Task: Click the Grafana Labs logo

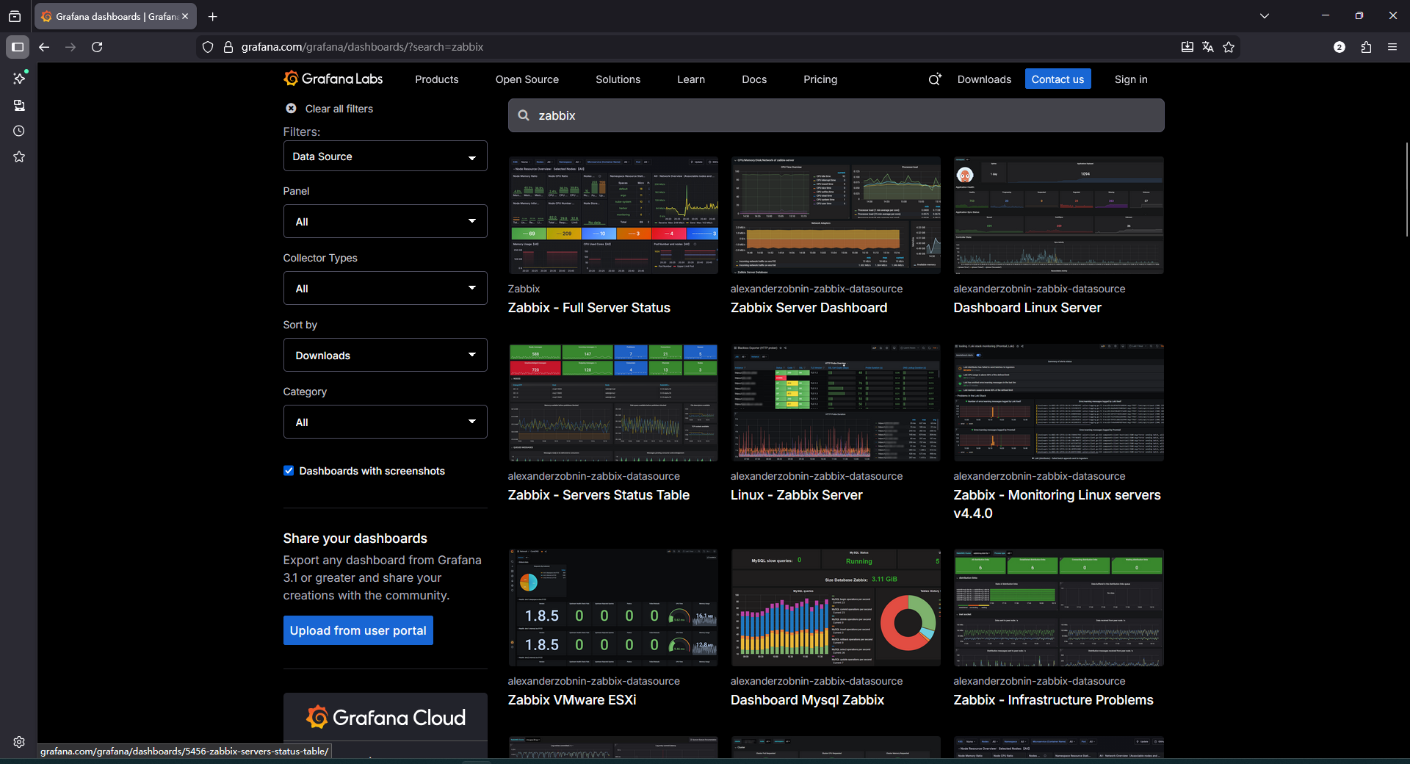Action: (333, 79)
